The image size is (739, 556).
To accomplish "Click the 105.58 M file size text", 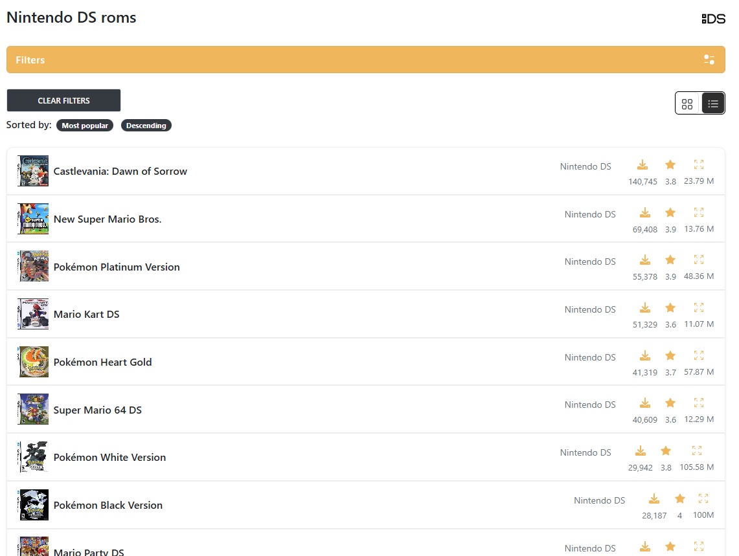I will (x=697, y=467).
